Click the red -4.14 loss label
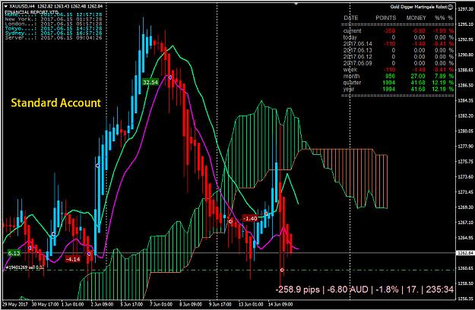Viewport: 475px width, 310px height. [x=73, y=259]
